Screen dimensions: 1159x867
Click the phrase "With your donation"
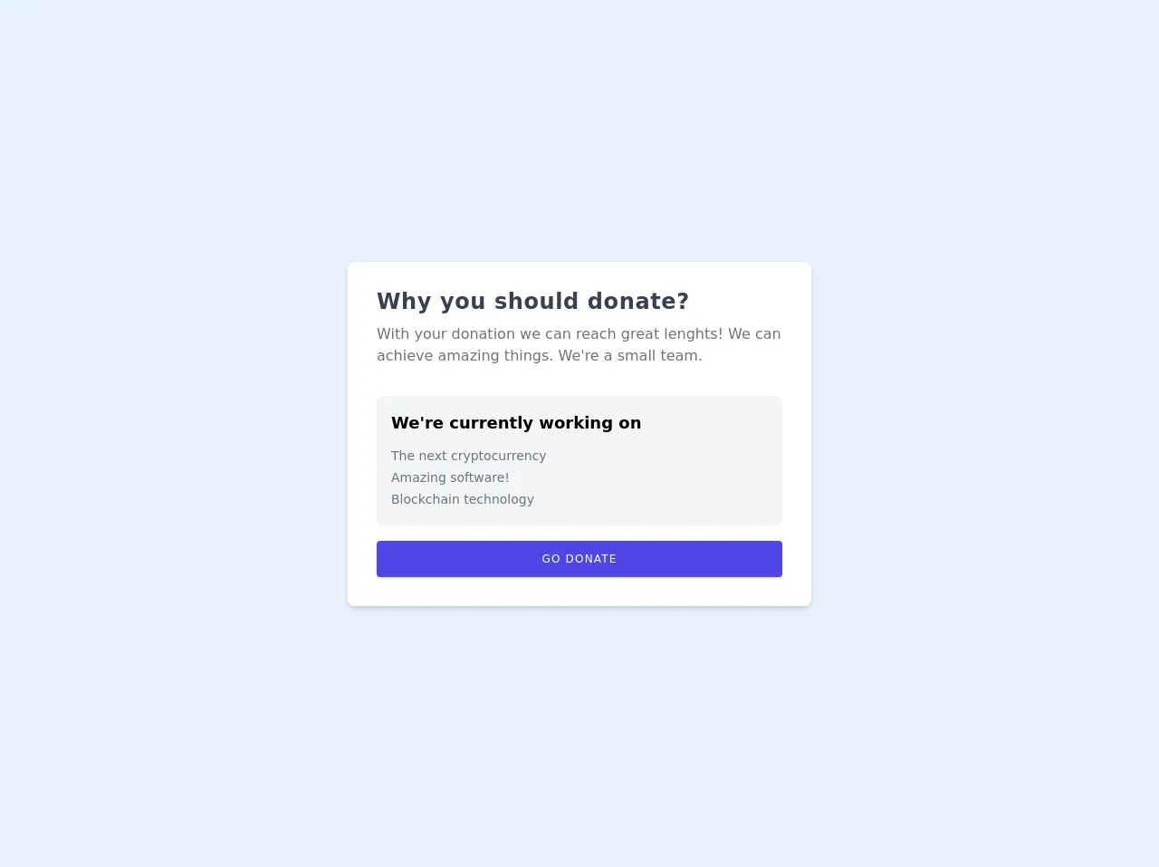click(445, 334)
